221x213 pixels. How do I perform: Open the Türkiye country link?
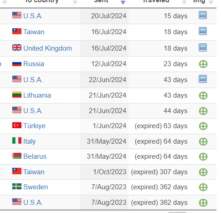click(34, 126)
